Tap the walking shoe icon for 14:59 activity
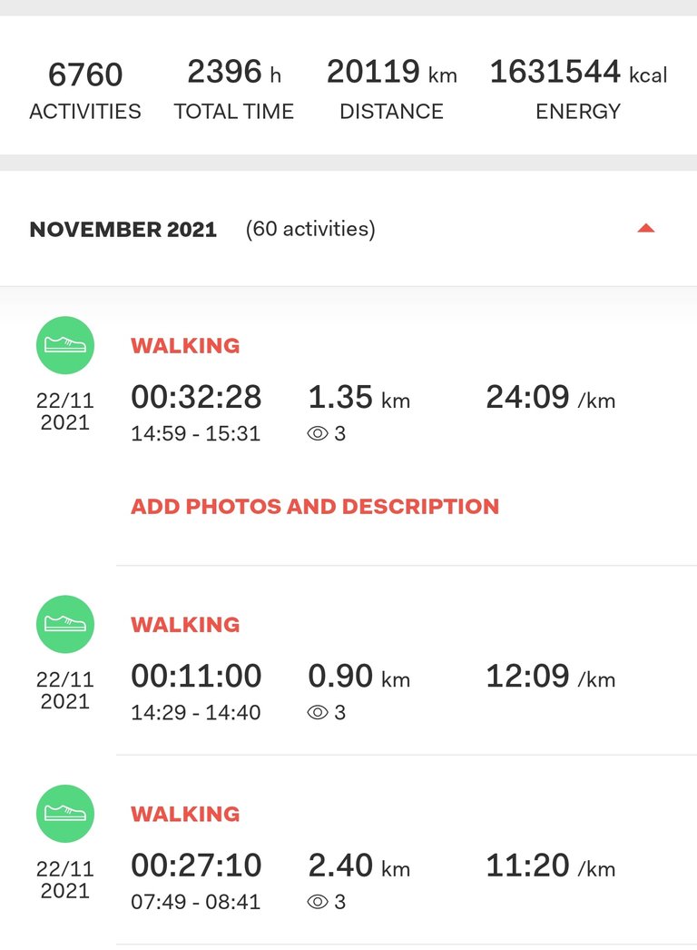The width and height of the screenshot is (697, 950). pyautogui.click(x=64, y=345)
